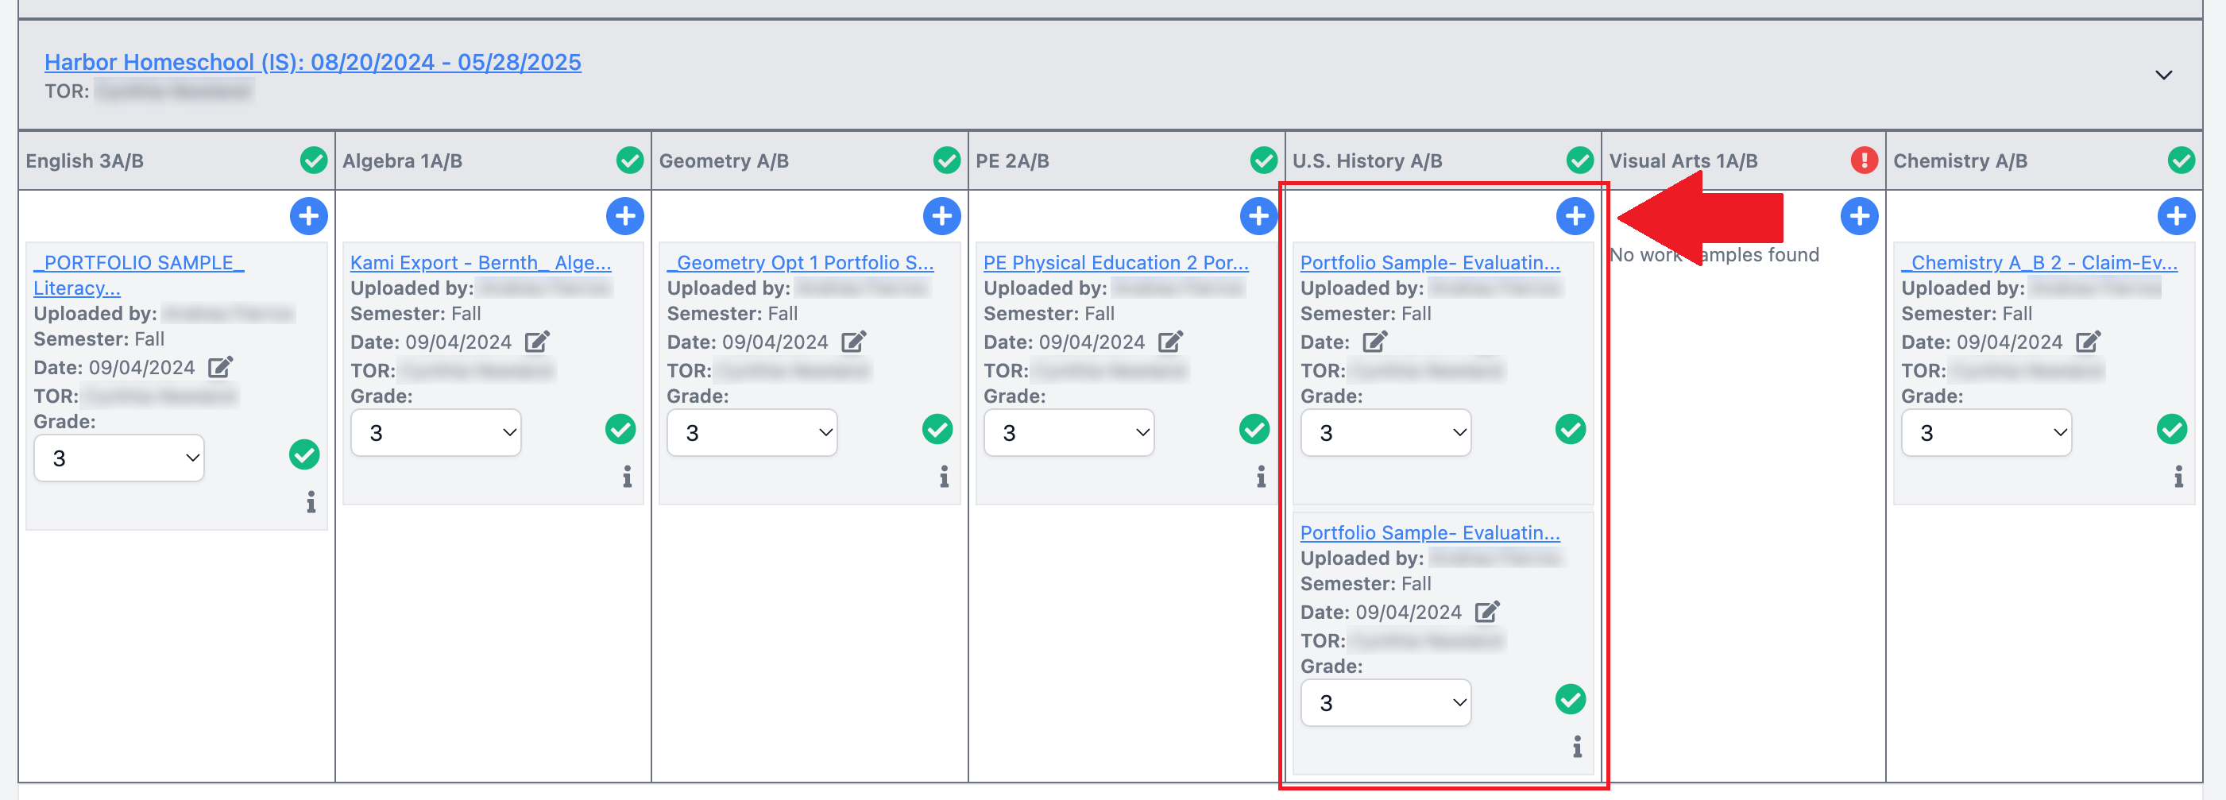Show info for Geometry work sample

click(944, 477)
